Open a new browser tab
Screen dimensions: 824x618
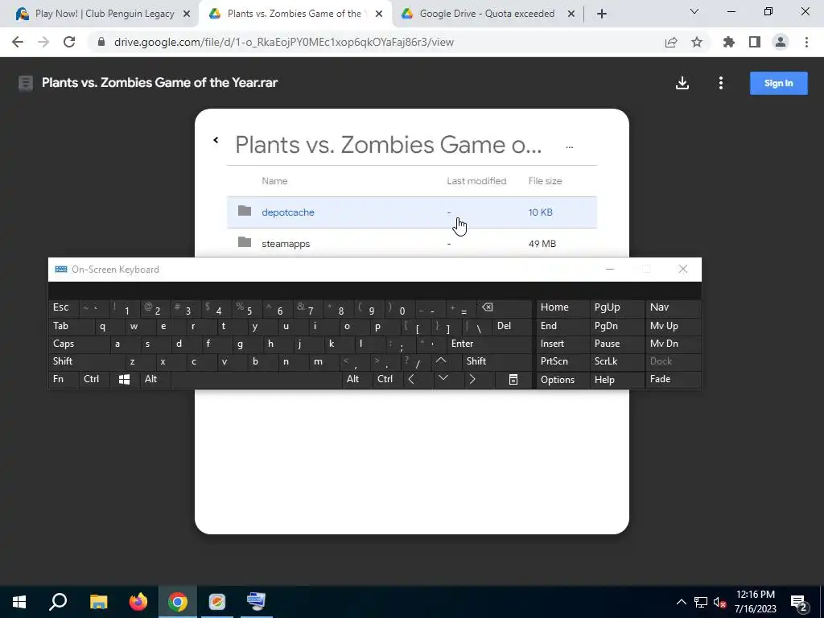[x=602, y=14]
